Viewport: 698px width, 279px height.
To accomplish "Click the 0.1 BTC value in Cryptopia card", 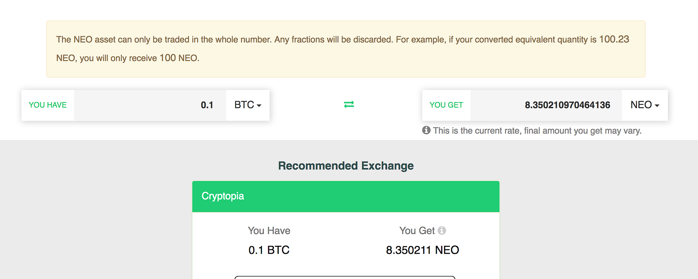I will (x=269, y=250).
